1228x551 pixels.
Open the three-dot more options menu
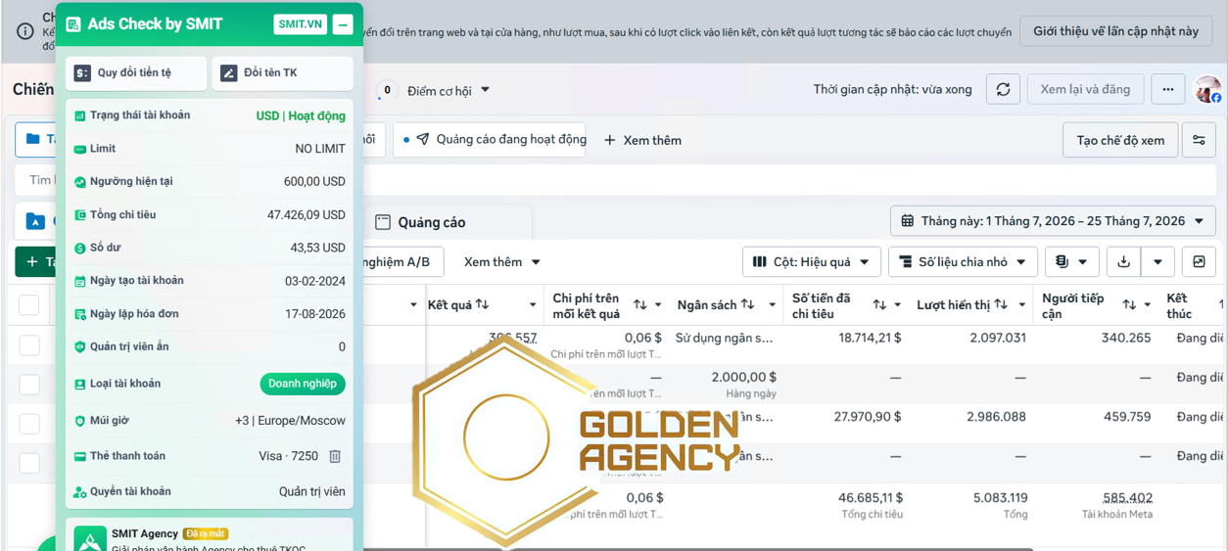pyautogui.click(x=1167, y=89)
